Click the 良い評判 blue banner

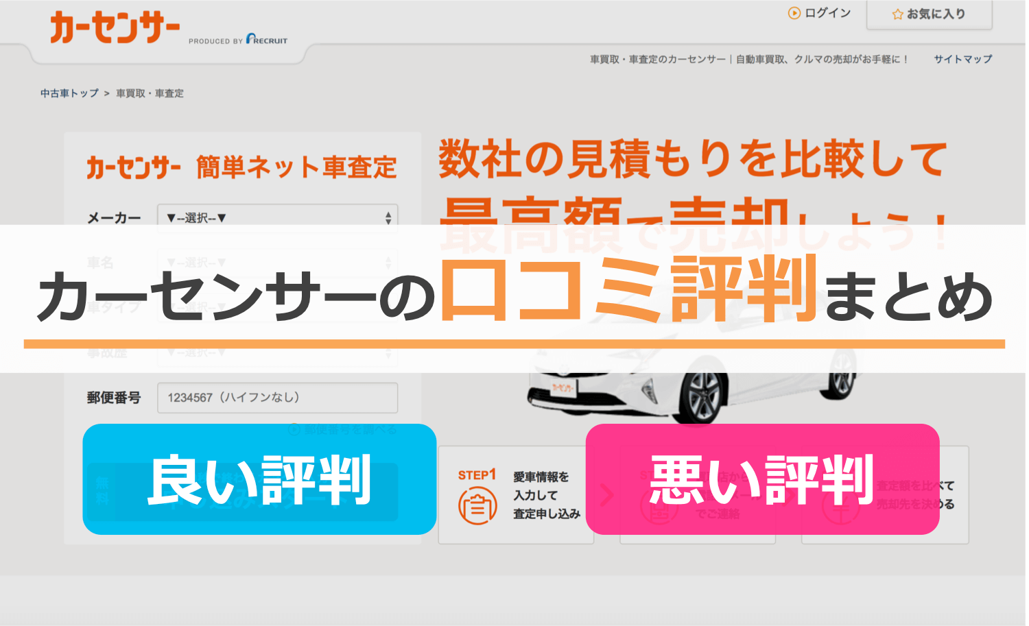tap(259, 479)
